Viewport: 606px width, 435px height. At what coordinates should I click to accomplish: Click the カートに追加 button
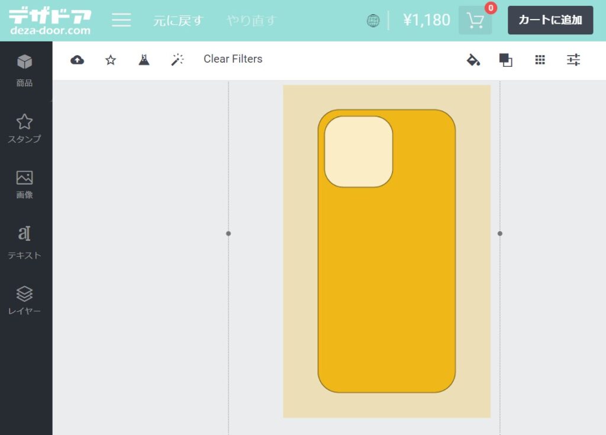point(550,19)
